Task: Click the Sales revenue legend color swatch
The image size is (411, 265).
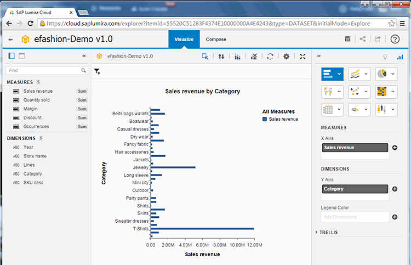Action: coord(265,119)
